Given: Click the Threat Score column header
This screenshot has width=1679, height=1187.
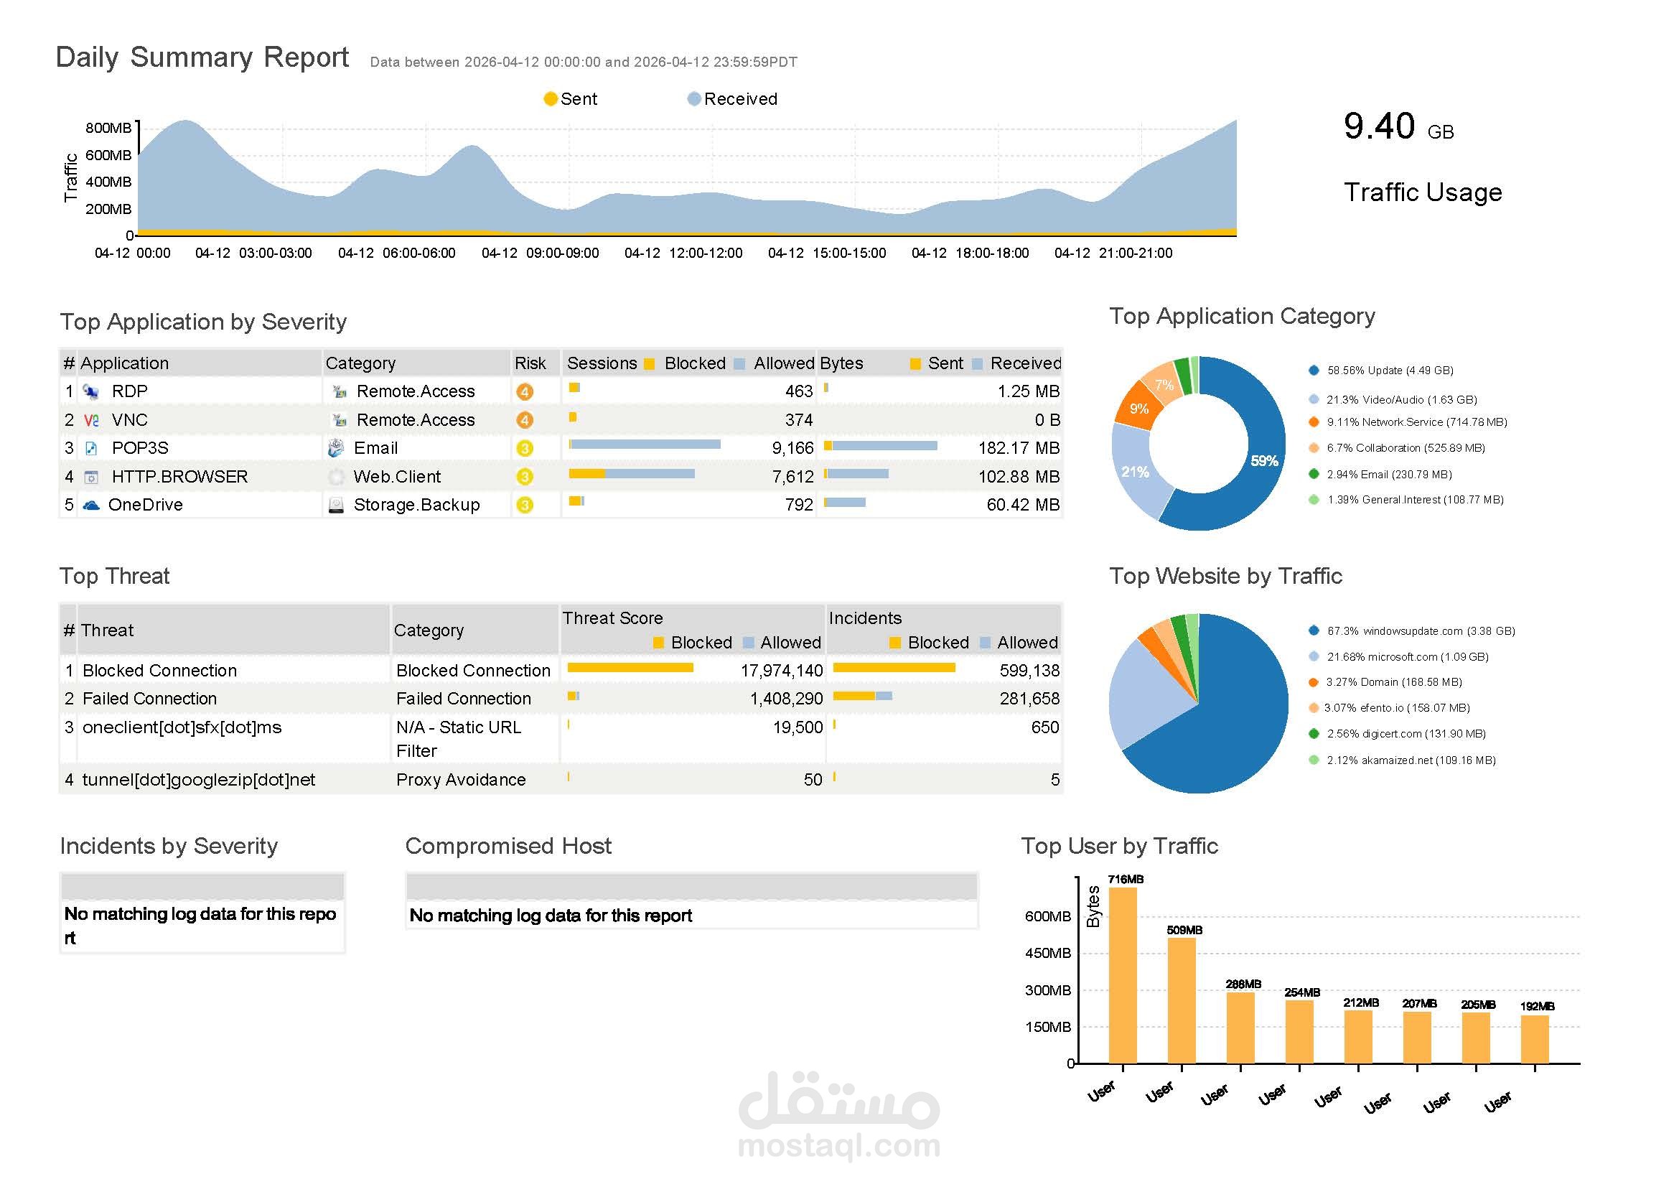Looking at the screenshot, I should [612, 618].
